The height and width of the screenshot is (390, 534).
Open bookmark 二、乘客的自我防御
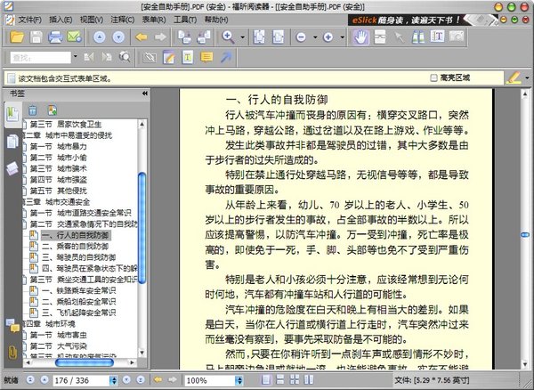76,247
